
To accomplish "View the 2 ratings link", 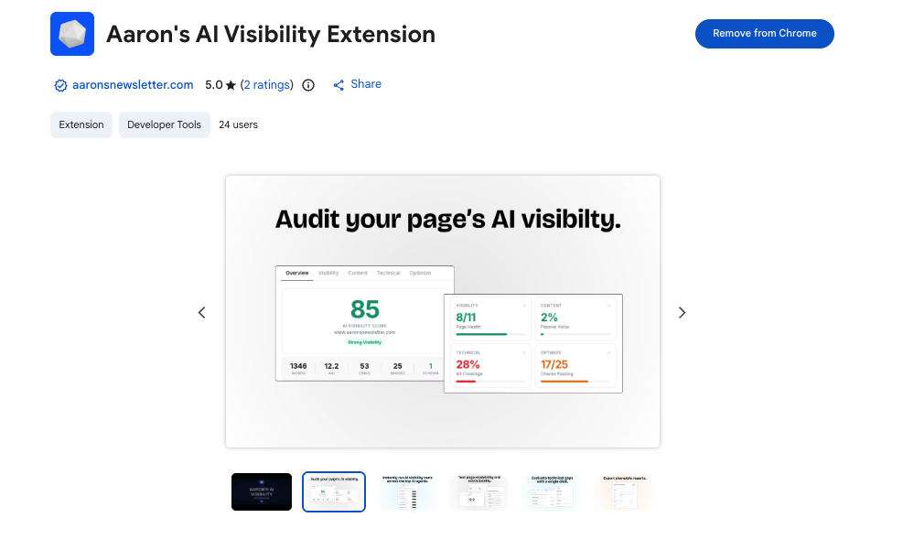I will pyautogui.click(x=266, y=84).
